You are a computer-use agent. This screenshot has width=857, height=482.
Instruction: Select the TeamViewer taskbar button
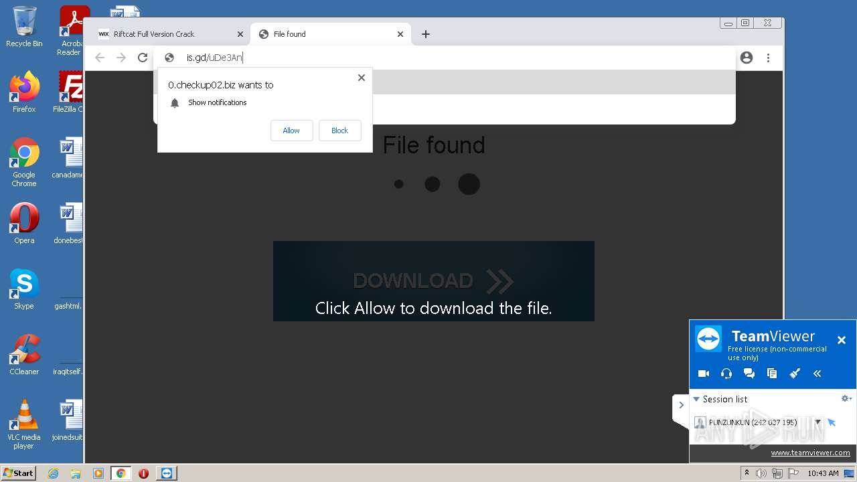point(167,473)
